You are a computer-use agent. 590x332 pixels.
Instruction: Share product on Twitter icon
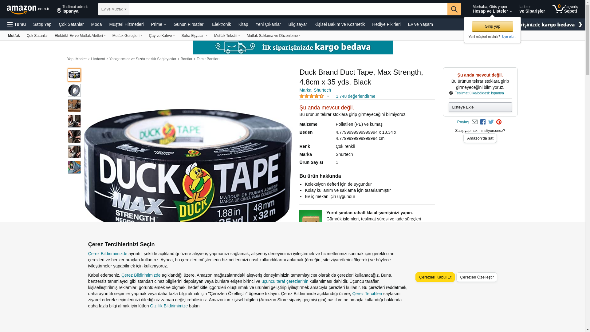coord(491,122)
